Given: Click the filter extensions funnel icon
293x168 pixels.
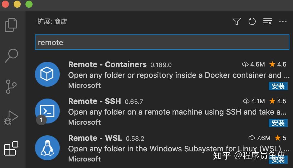Looking at the screenshot, I should tap(236, 21).
